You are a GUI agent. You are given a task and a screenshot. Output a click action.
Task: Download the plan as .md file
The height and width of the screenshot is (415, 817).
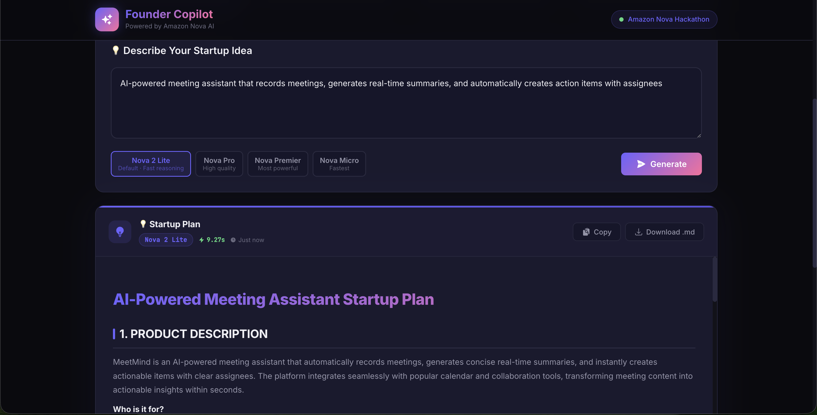[664, 232]
